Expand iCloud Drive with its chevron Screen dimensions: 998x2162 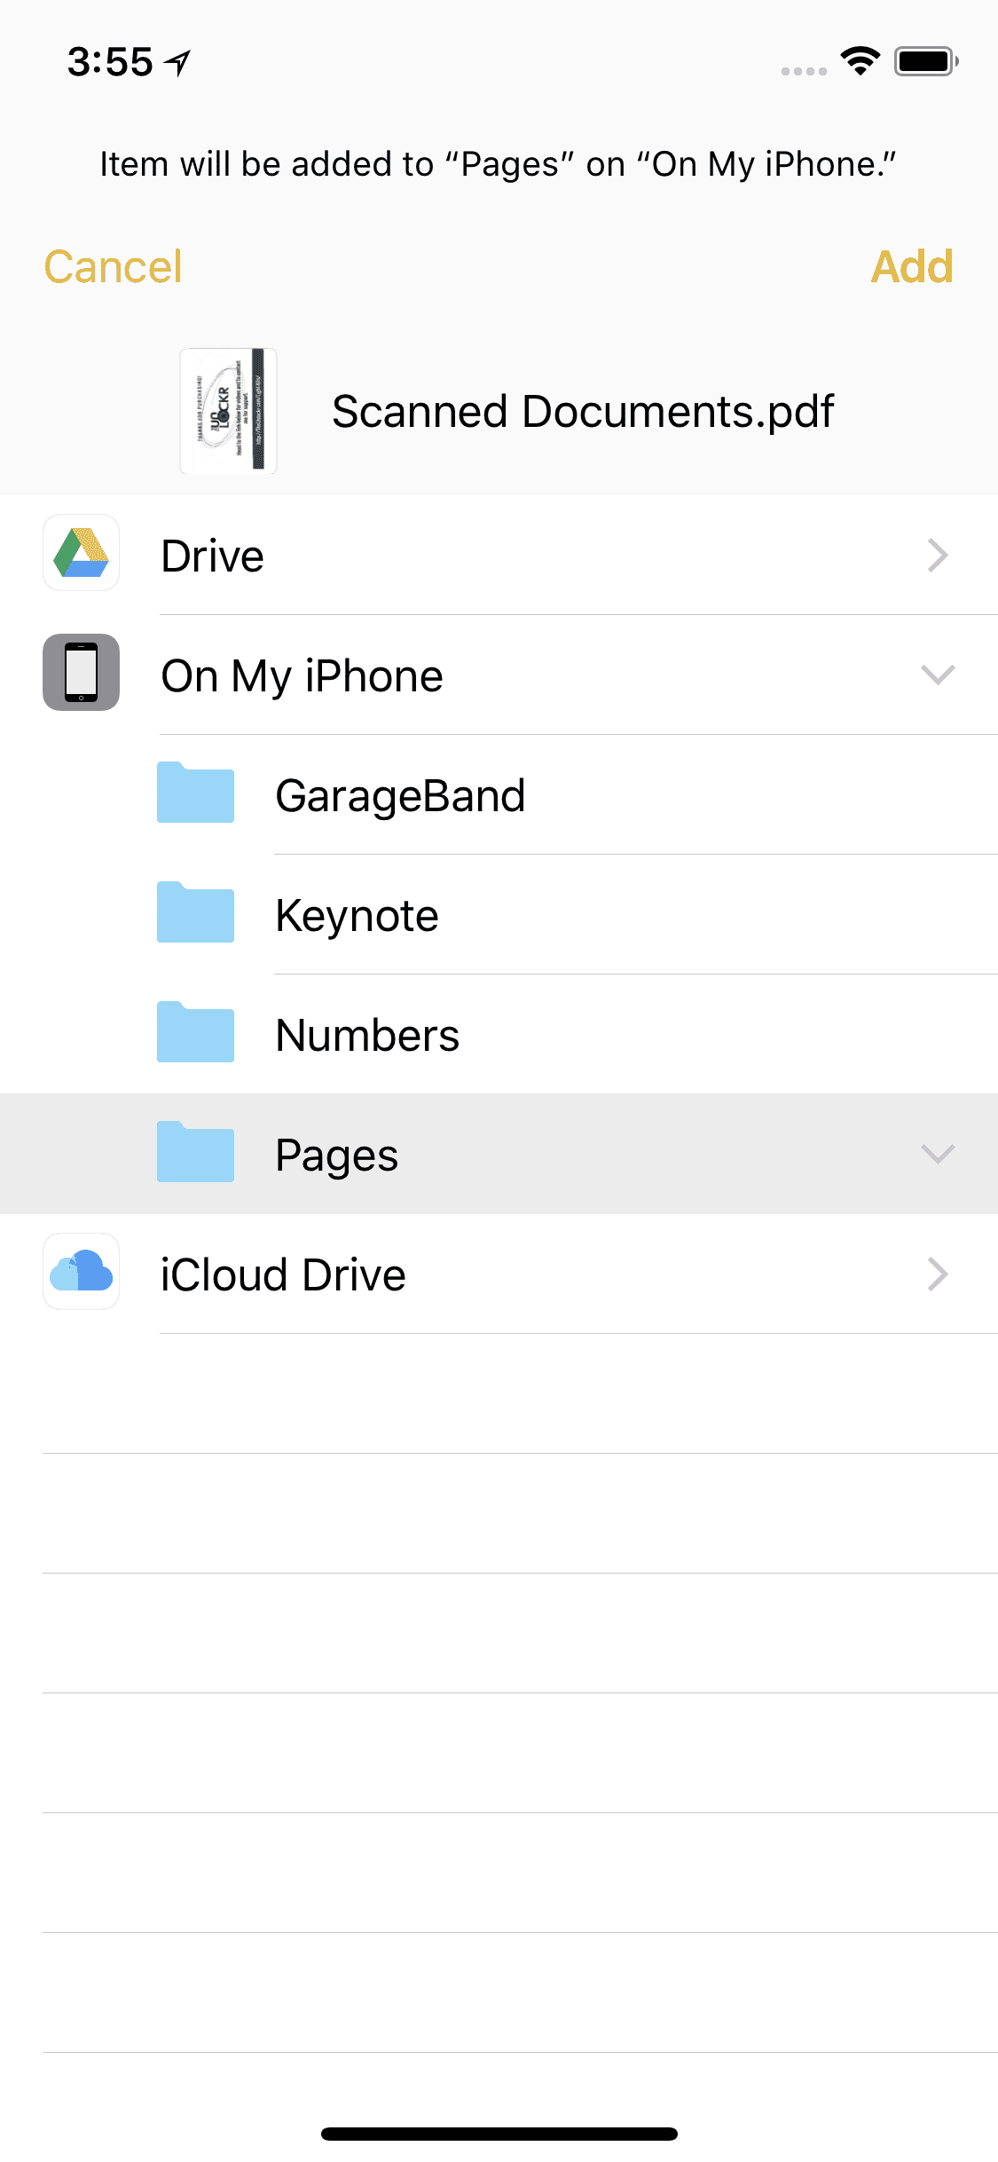938,1274
